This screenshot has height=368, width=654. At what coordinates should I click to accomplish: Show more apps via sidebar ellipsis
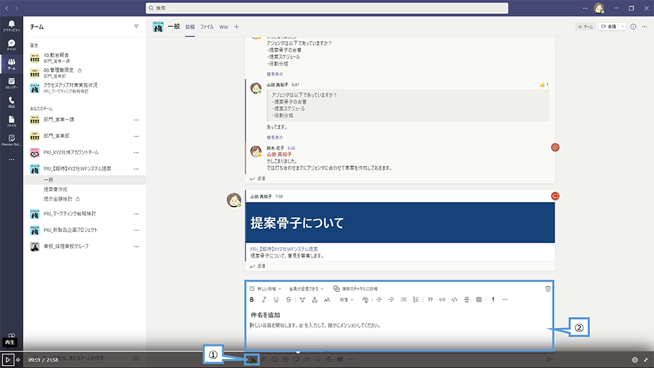pos(11,159)
